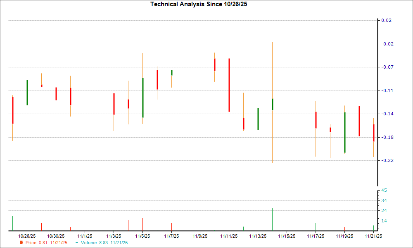The image size is (413, 248).
Task: Click the small green candle on 11/7/25
Action: pos(171,72)
